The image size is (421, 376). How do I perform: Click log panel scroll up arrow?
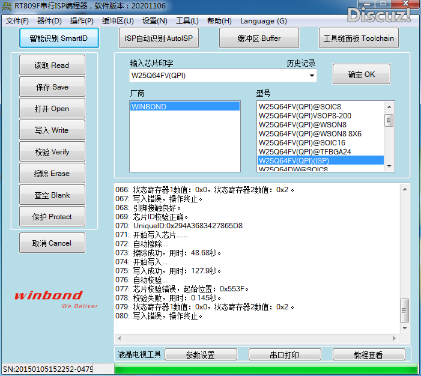(405, 189)
